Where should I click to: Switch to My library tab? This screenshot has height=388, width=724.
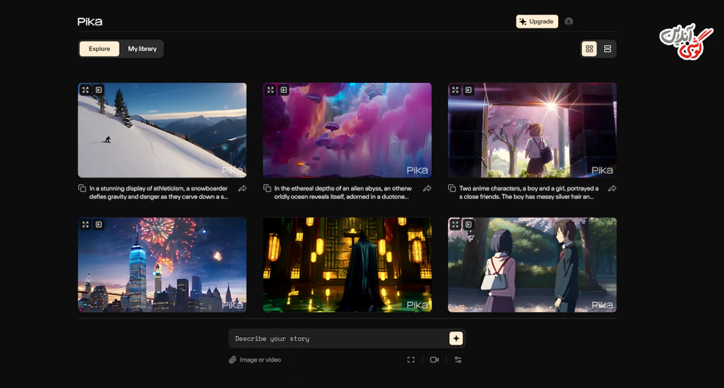point(142,49)
